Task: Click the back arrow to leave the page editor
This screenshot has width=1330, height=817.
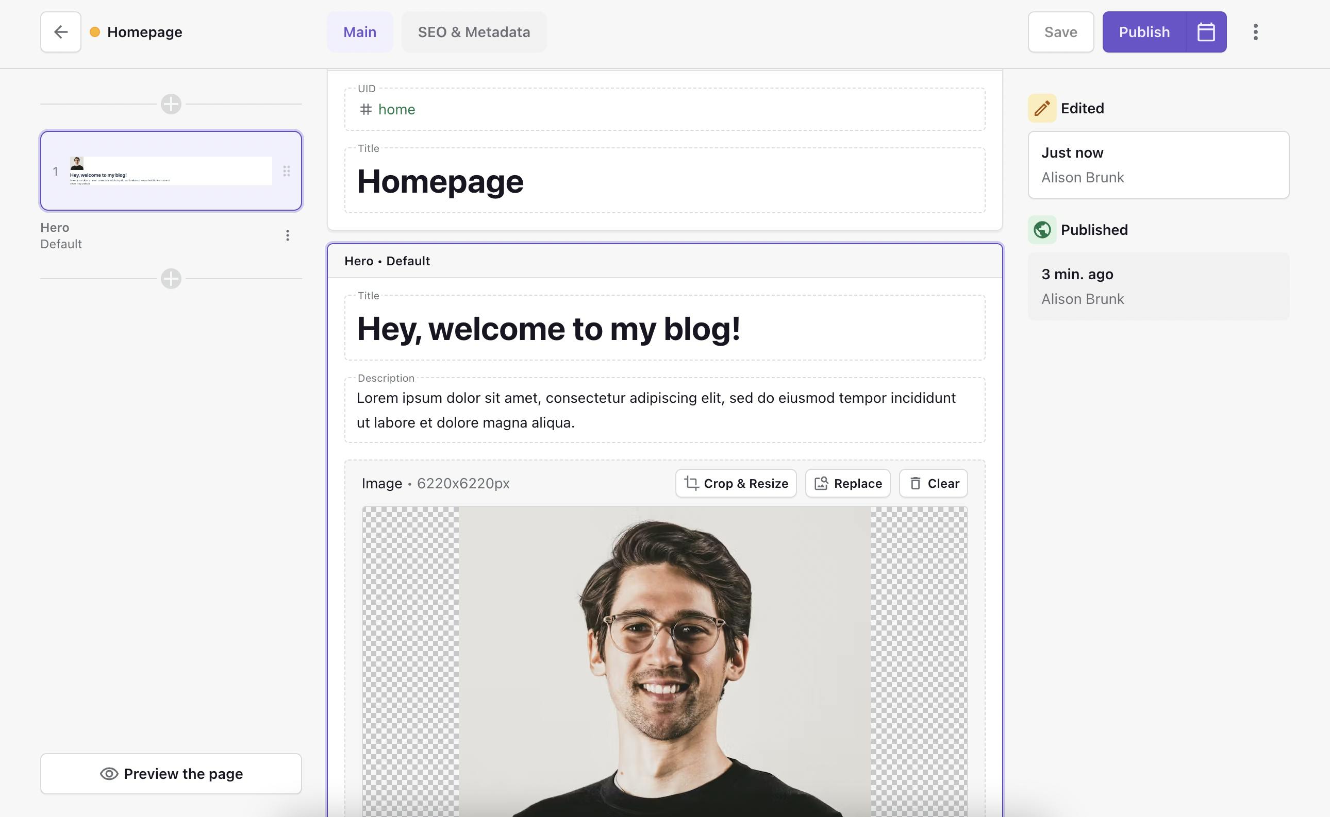Action: (60, 32)
